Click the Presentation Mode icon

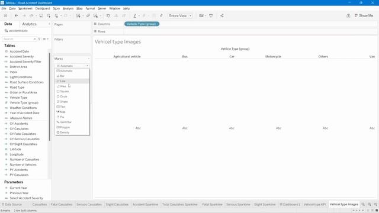pos(211,16)
